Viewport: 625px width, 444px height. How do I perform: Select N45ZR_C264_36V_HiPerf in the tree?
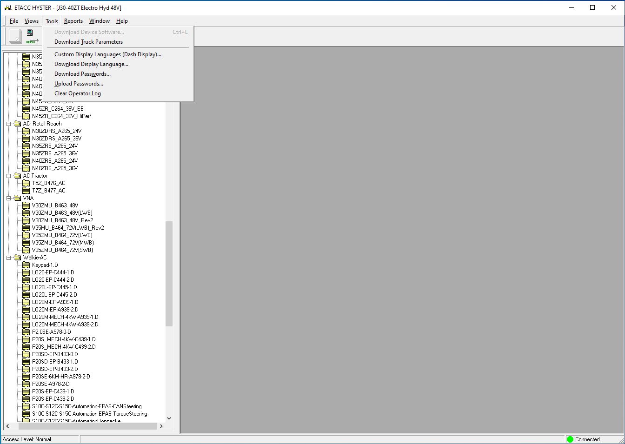pos(61,116)
